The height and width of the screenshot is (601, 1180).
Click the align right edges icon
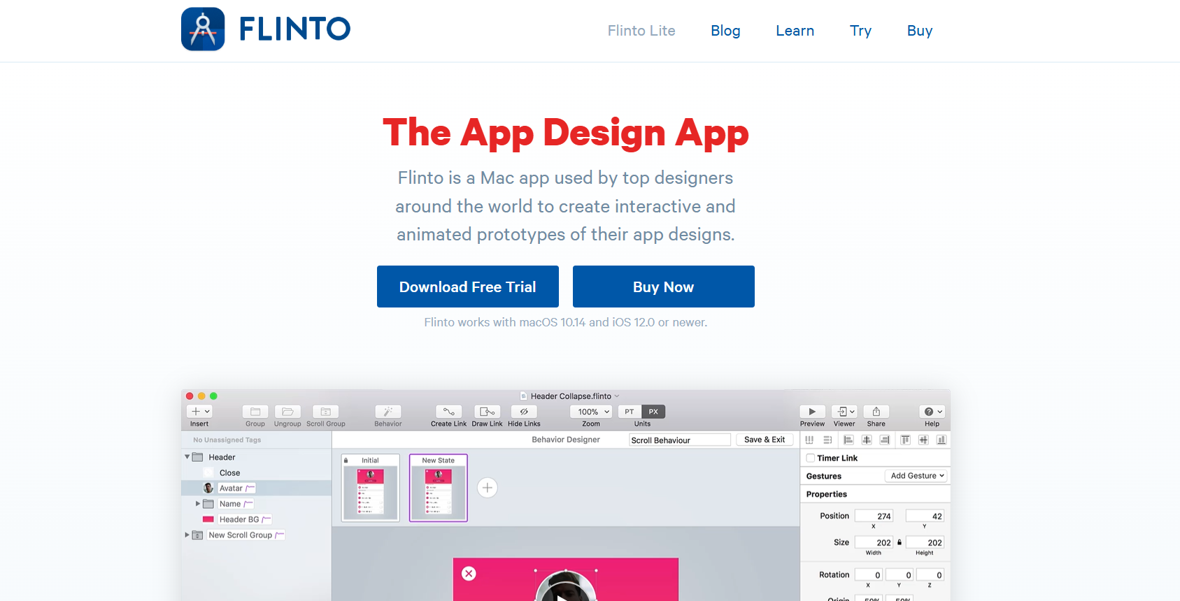tap(885, 440)
